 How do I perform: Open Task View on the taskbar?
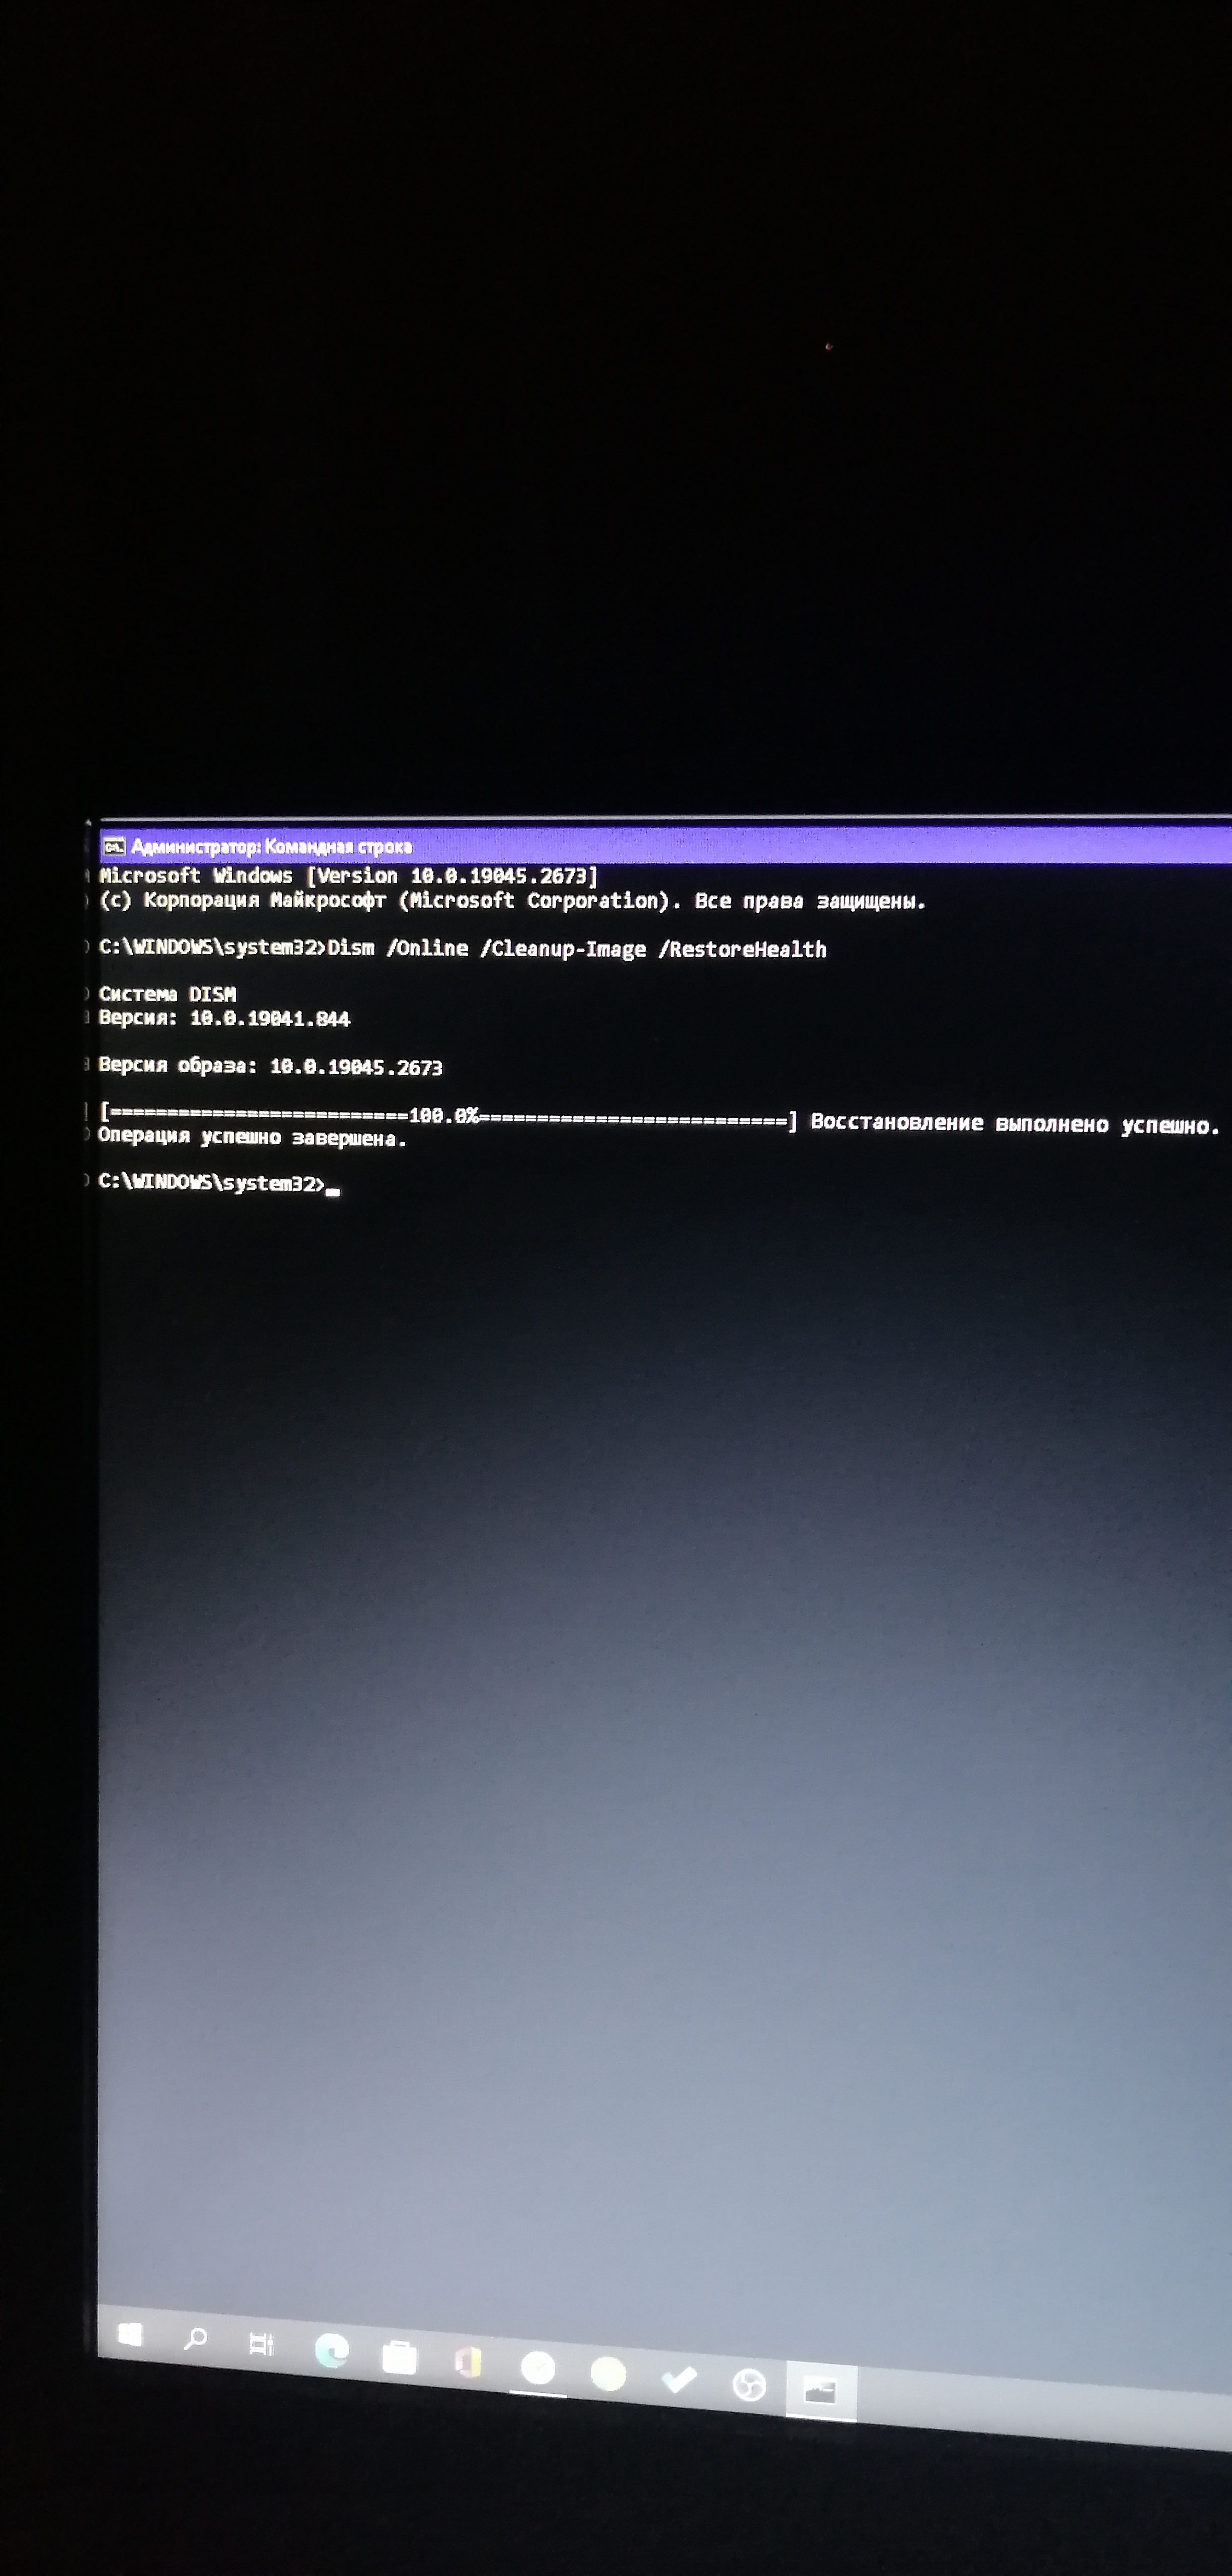(261, 2343)
